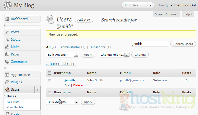Viewport: 198px width, 115px height.
Task: Click the Links chain icon
Action: (7, 47)
